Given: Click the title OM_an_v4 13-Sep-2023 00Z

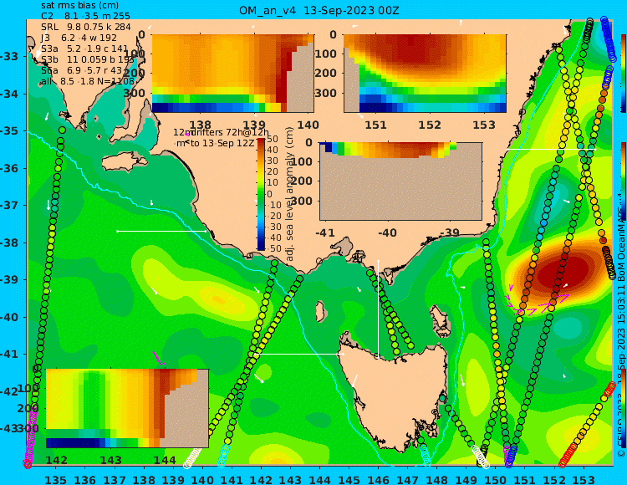Looking at the screenshot, I should [x=319, y=10].
